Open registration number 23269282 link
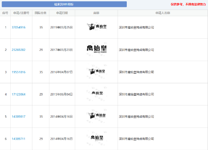 point(18,50)
